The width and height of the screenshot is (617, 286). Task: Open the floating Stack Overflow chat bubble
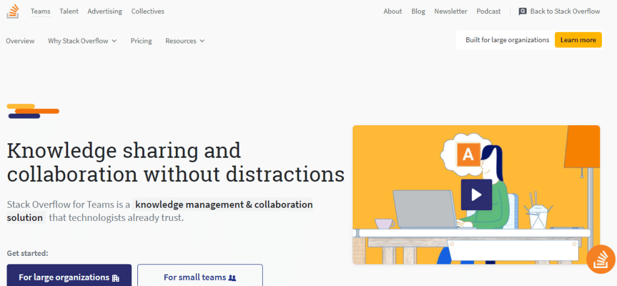pyautogui.click(x=601, y=259)
